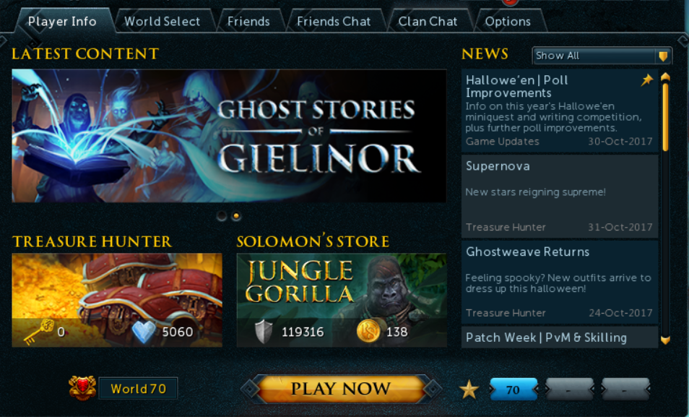Choose favourite world slot 70
This screenshot has width=689, height=417.
click(513, 390)
